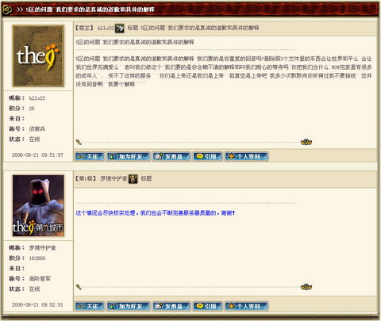
Task: Click thread title in red header bar
Action: 90,10
